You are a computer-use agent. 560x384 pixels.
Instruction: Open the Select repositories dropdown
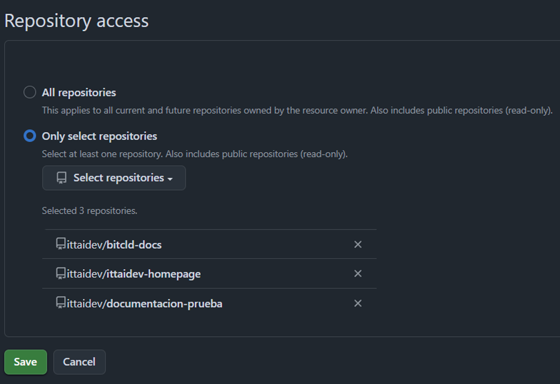pyautogui.click(x=114, y=178)
